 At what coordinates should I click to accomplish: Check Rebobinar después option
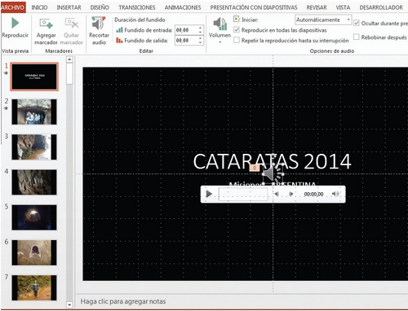click(356, 37)
